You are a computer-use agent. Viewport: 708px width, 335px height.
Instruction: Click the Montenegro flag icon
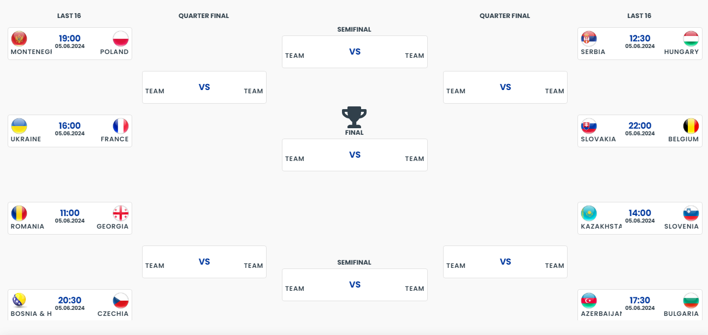point(19,39)
